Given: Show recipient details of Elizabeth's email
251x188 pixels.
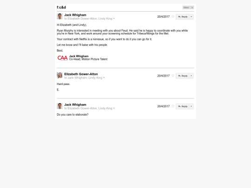Looking at the screenshot, I should pos(104,78).
